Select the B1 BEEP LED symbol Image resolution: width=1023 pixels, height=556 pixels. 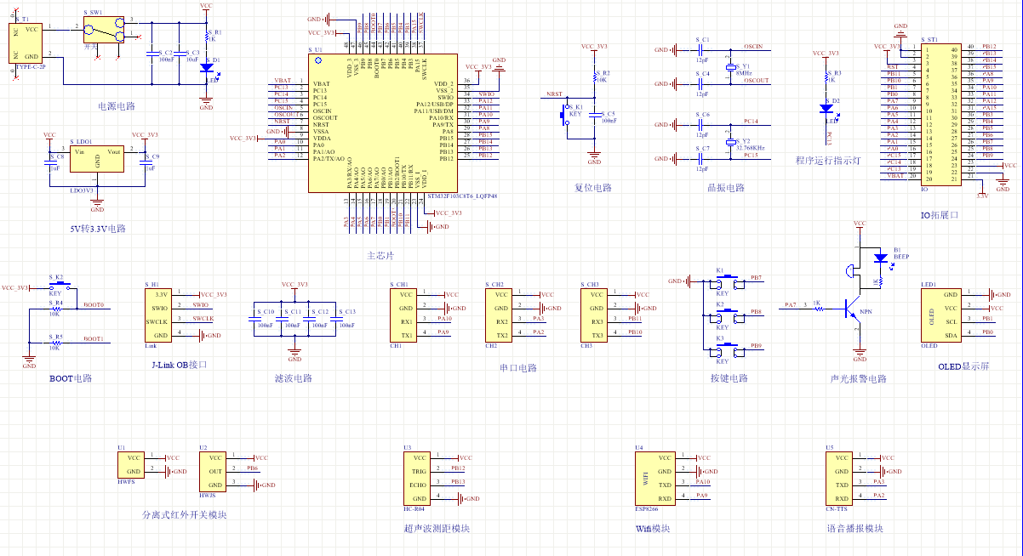(x=879, y=257)
